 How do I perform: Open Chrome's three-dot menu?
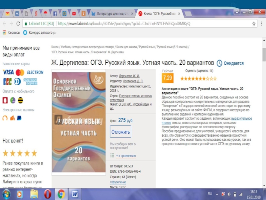(x=261, y=24)
